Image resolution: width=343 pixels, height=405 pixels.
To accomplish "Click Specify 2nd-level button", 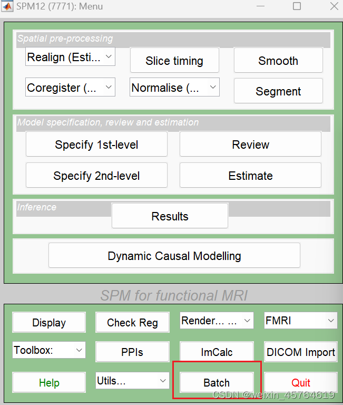I will coord(96,175).
